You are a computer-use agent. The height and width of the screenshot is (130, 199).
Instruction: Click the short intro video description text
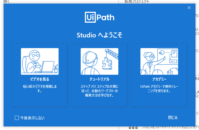pyautogui.click(x=40, y=89)
